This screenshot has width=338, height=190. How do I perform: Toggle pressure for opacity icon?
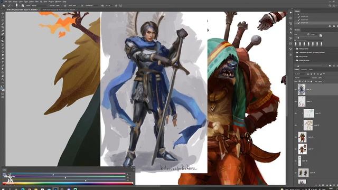coord(65,6)
